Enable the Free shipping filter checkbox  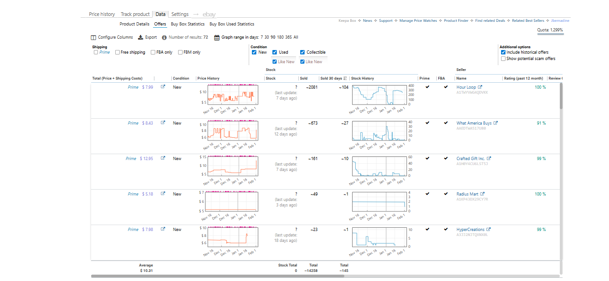[x=118, y=52]
